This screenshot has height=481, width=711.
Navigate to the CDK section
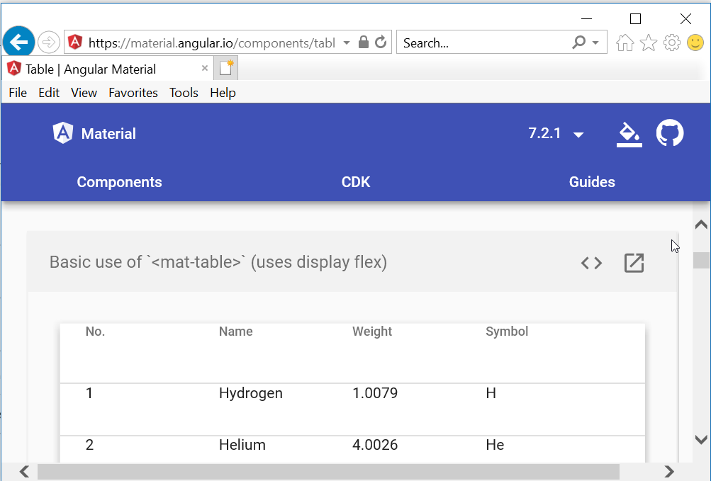pyautogui.click(x=355, y=182)
